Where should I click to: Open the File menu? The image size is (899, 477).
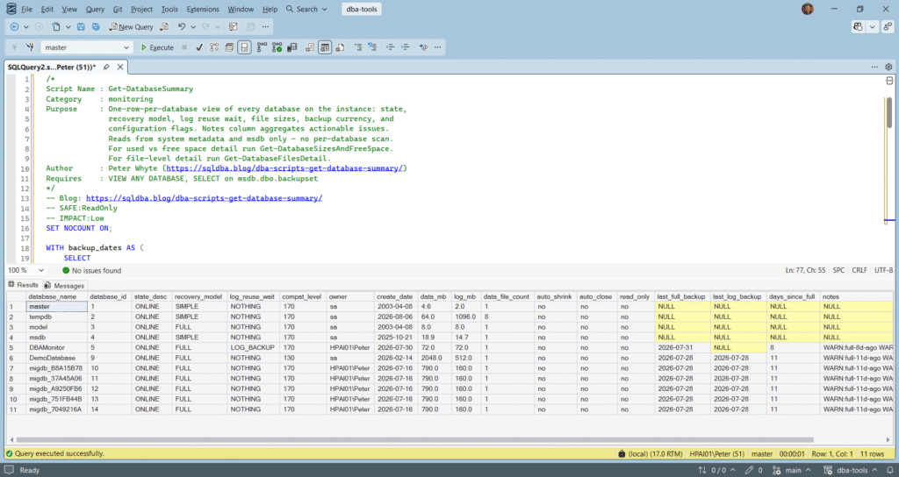click(27, 9)
